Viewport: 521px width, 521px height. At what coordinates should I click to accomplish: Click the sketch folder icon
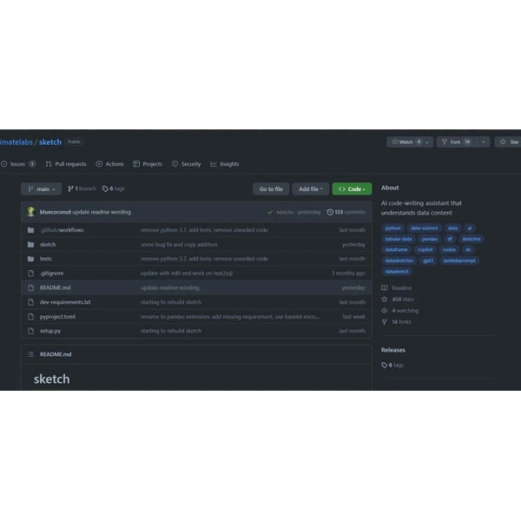tap(31, 245)
